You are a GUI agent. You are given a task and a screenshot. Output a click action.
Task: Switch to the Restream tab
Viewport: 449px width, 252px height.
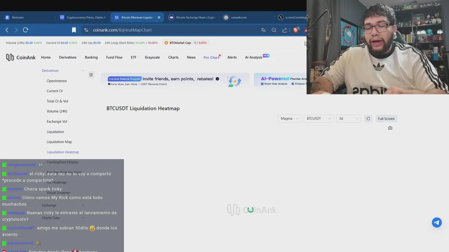pos(28,17)
